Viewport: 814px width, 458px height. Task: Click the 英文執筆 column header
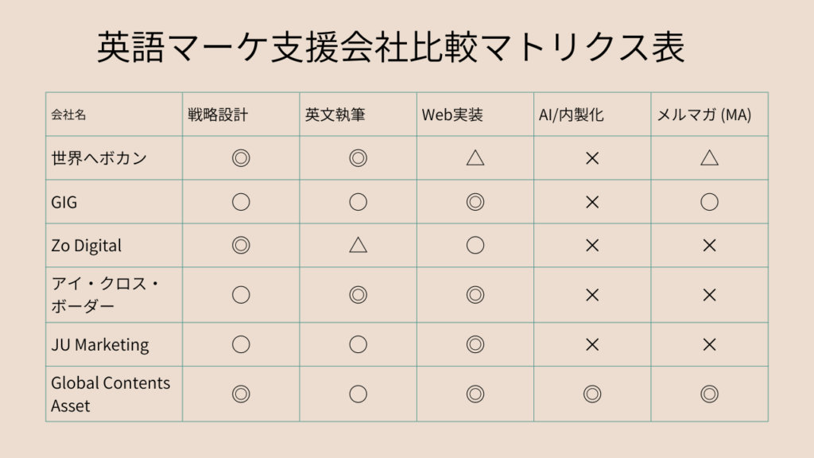coord(335,114)
